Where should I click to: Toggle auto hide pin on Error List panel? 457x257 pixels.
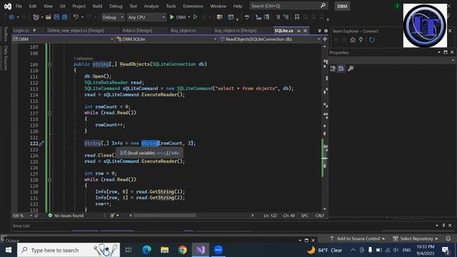click(443, 226)
